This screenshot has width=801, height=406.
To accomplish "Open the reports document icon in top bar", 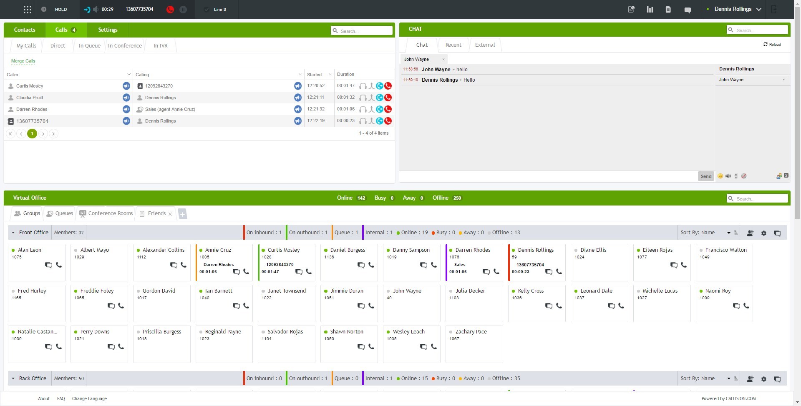I will coord(668,9).
